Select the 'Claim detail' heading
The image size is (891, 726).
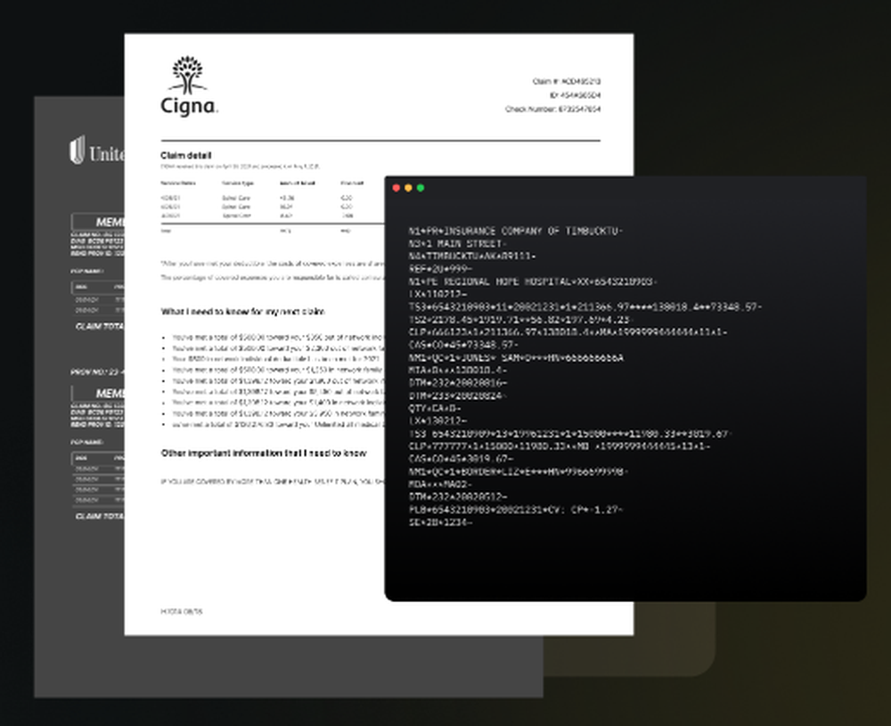(186, 155)
